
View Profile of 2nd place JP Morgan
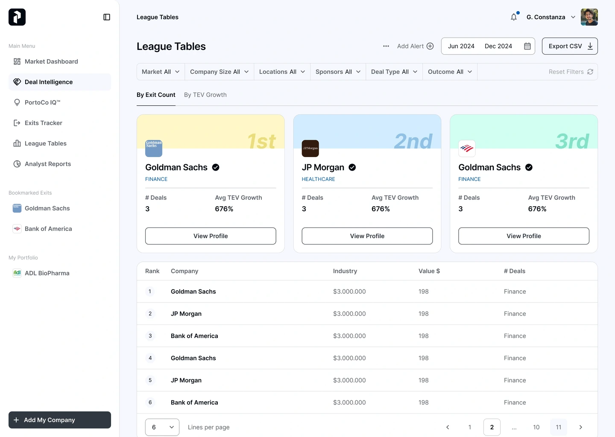click(x=367, y=236)
